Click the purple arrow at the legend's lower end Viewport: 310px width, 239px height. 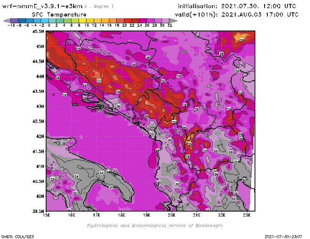click(7, 20)
